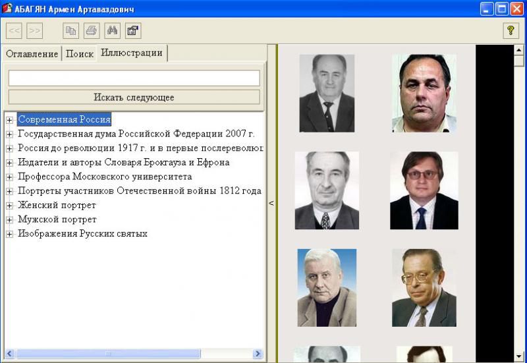Image resolution: width=527 pixels, height=363 pixels.
Task: Open the properties icon in toolbar
Action: point(132,30)
